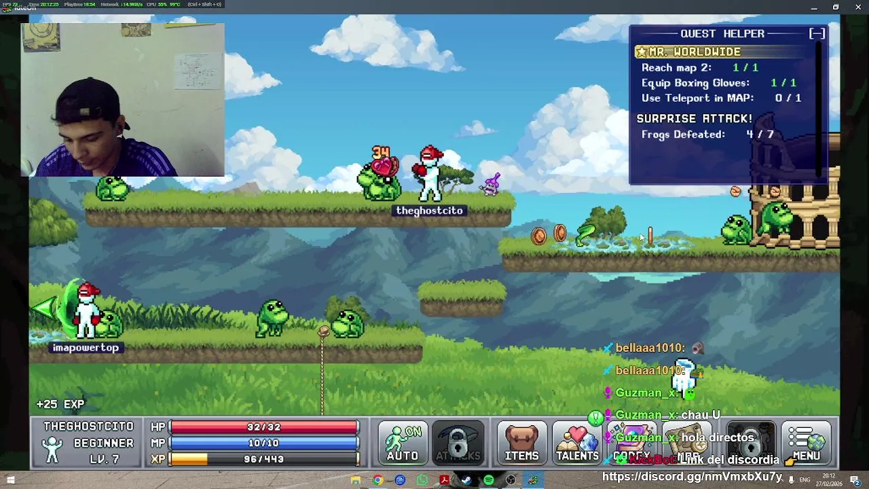Click the locked slot beside MENU
This screenshot has height=489, width=869.
[750, 443]
